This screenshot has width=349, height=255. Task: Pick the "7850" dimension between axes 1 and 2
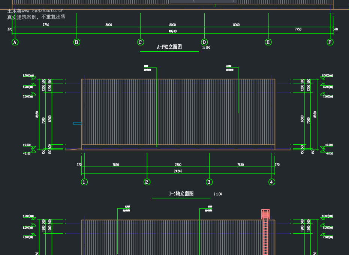pos(116,165)
